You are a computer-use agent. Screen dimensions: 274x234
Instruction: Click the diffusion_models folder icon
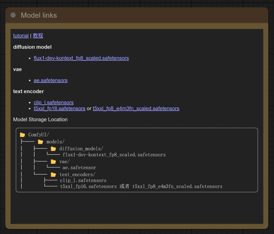coord(53,148)
